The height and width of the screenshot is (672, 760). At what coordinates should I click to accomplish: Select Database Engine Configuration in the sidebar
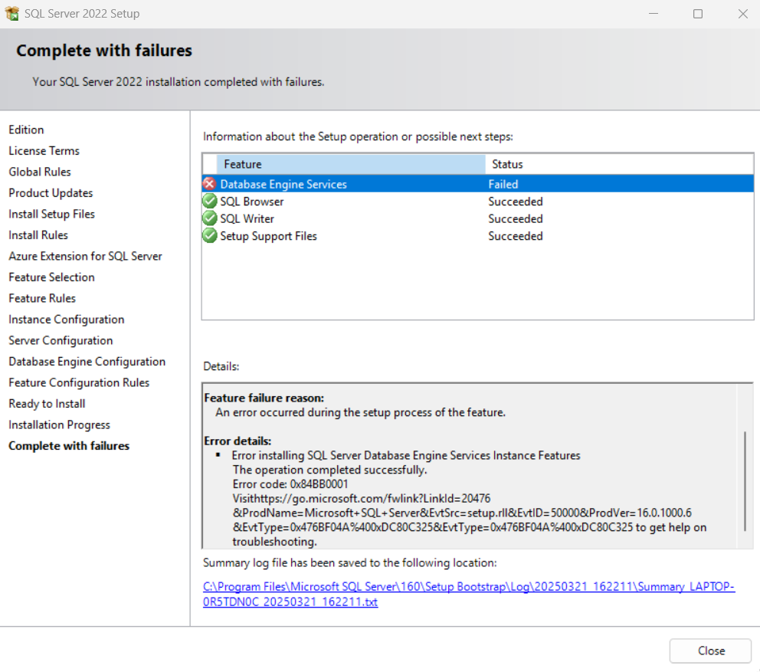tap(87, 361)
